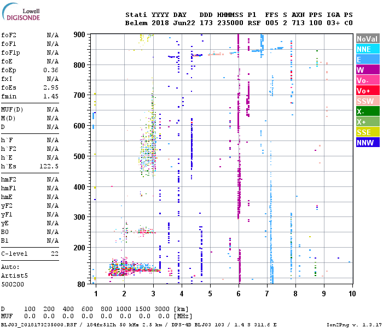Select the Vo- legend swatch

pos(368,80)
